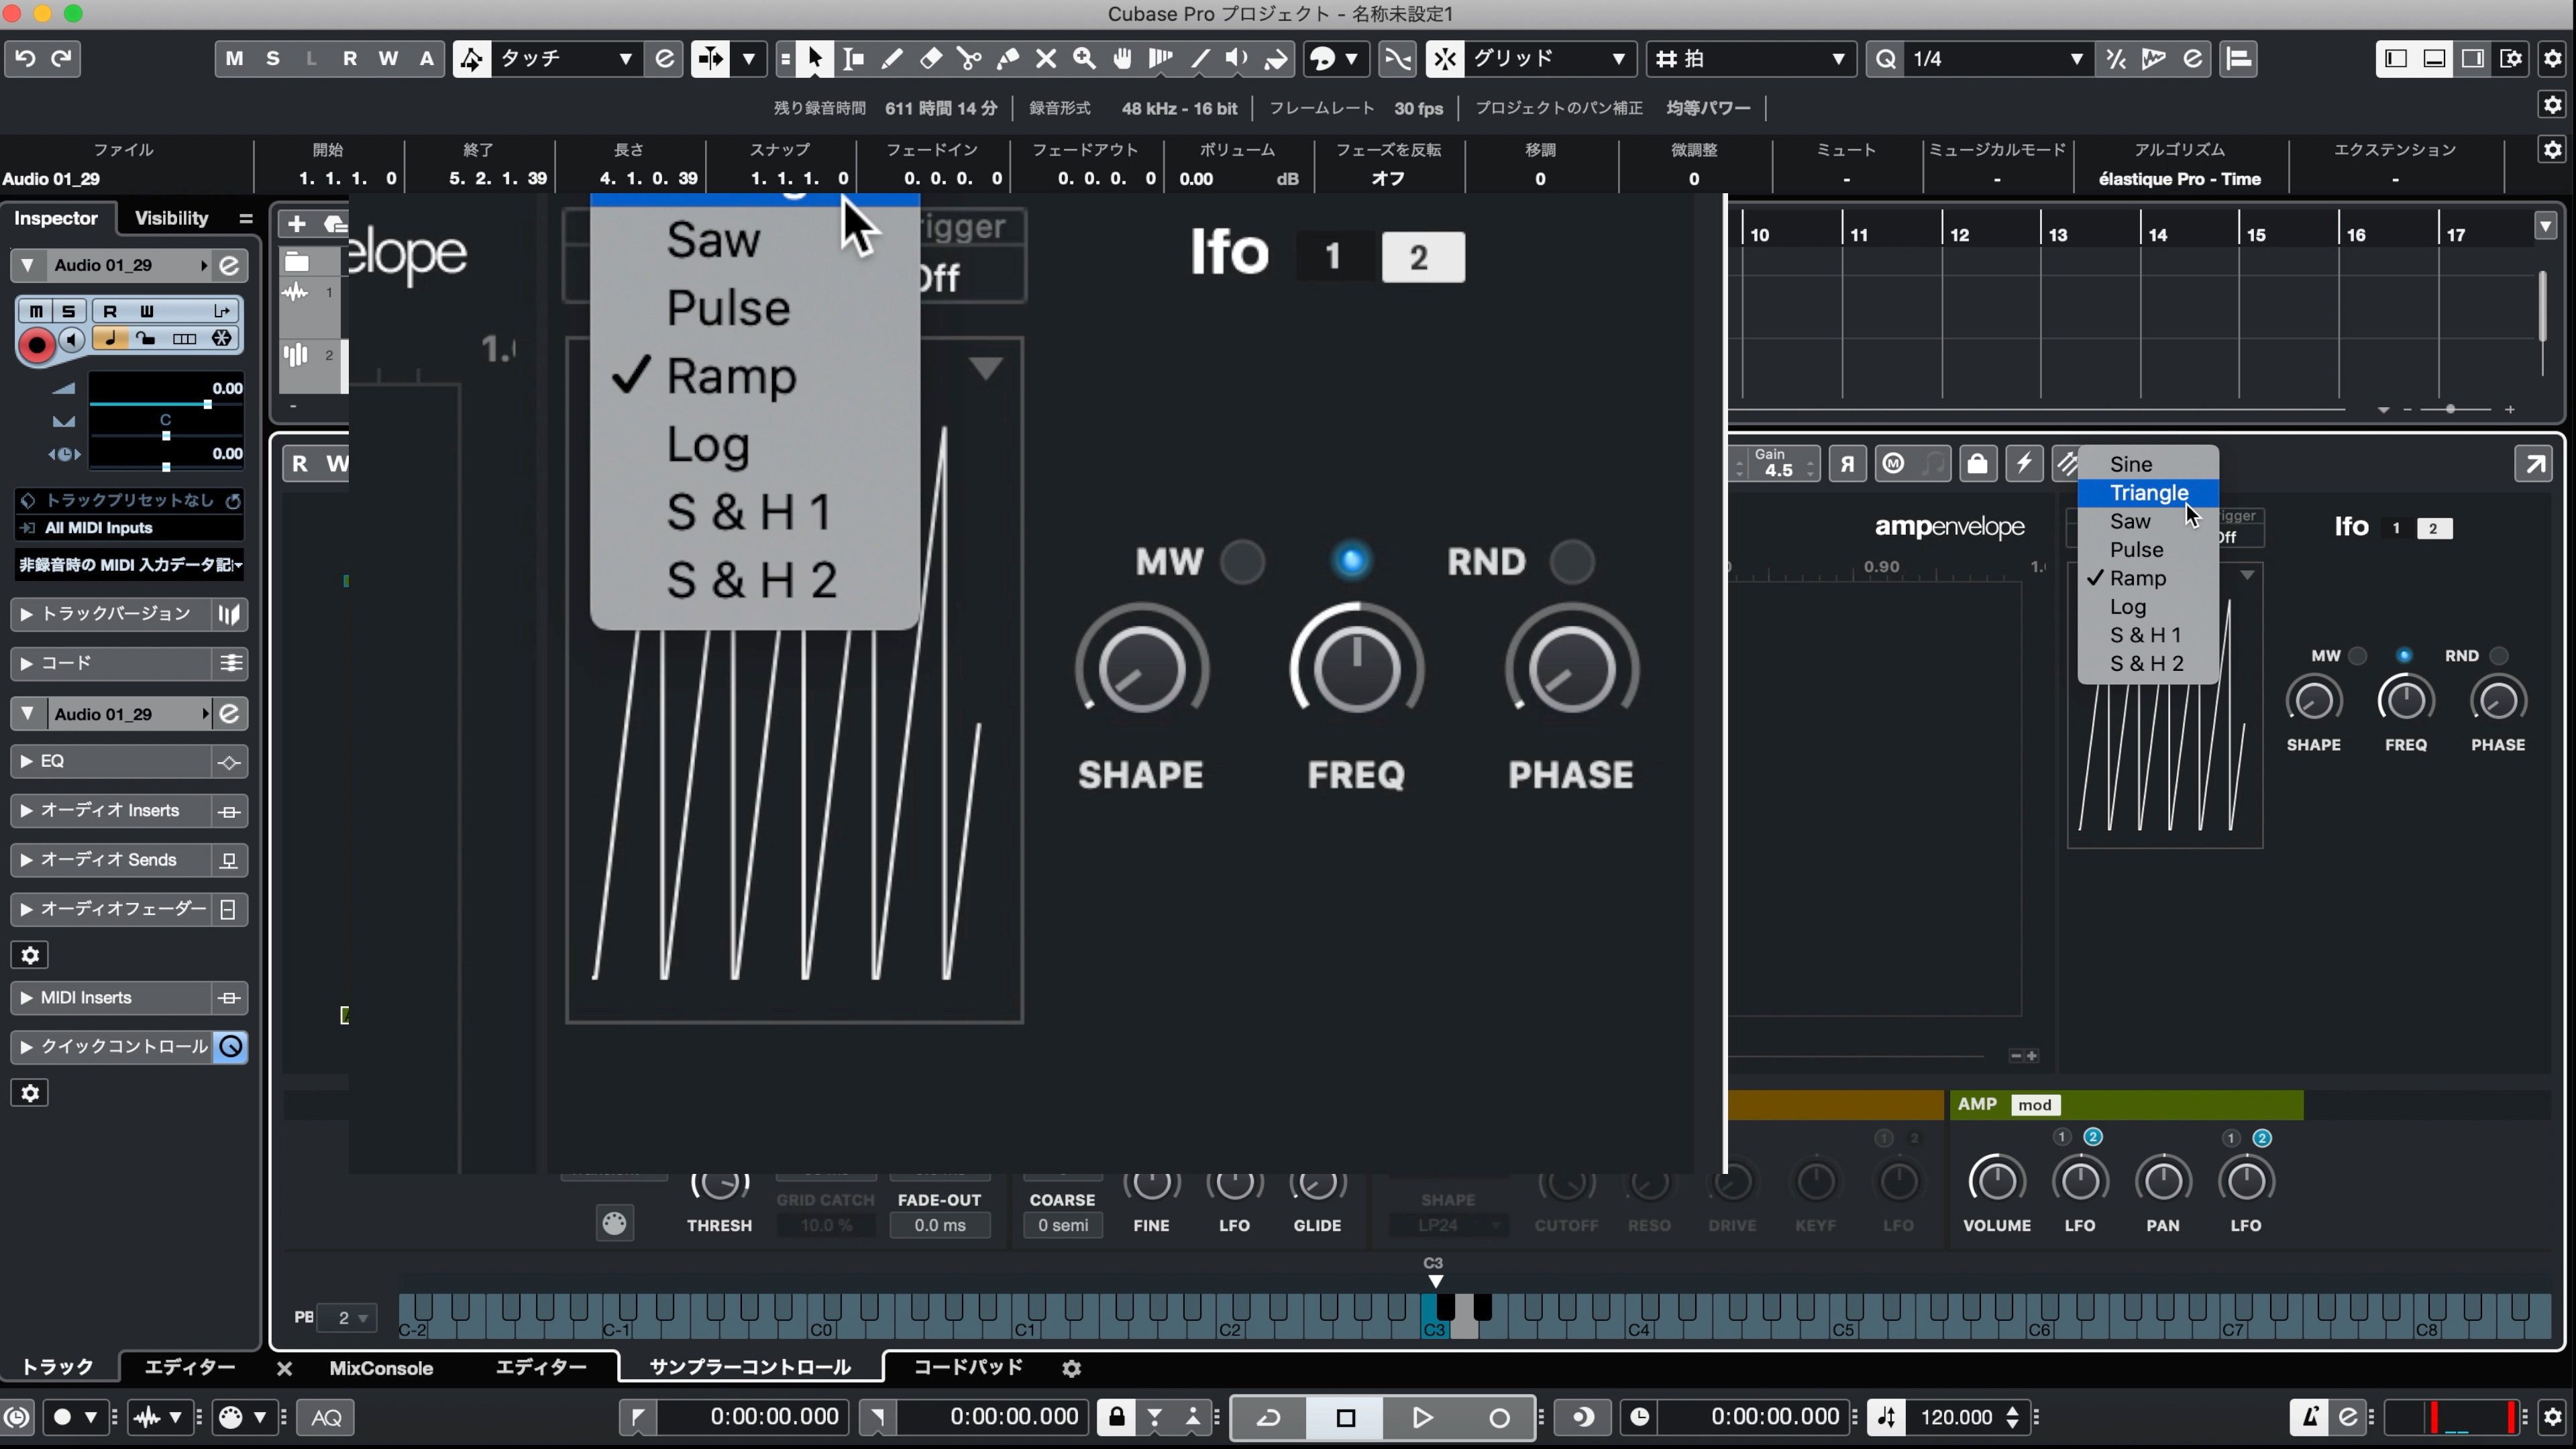Screen dimensions: 2576x1449
Task: Click the sampler monophonic M icon
Action: click(x=1893, y=464)
